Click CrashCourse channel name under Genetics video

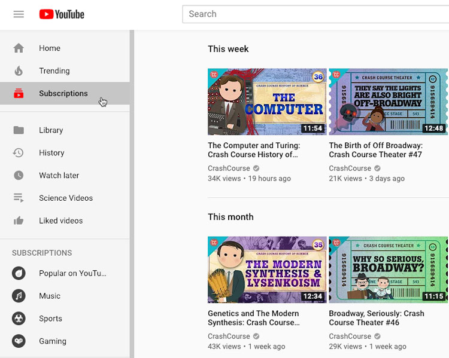click(x=229, y=336)
